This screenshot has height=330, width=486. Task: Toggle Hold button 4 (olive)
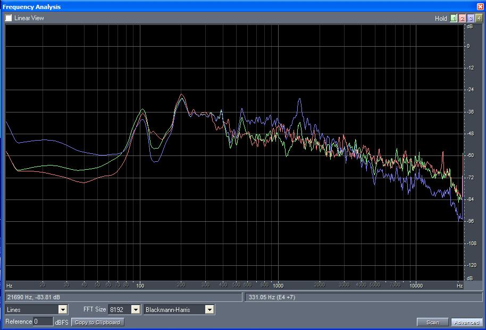[479, 18]
